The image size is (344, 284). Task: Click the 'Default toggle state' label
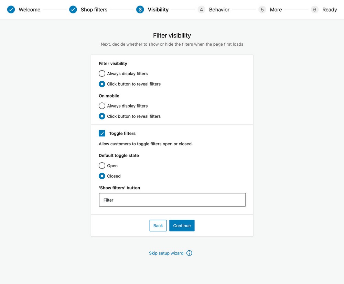click(119, 156)
